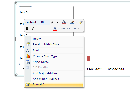The image size is (130, 94).
Task: Open Format Axis... option
Action: (54, 84)
